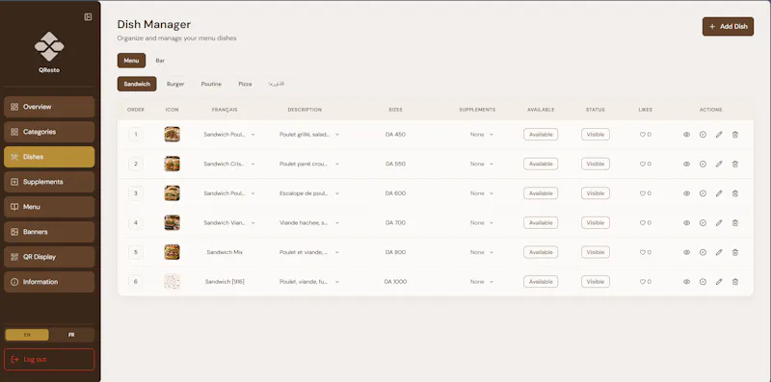The height and width of the screenshot is (382, 771).
Task: Click circle-check icon in Sandwich Mix row
Action: pos(703,252)
